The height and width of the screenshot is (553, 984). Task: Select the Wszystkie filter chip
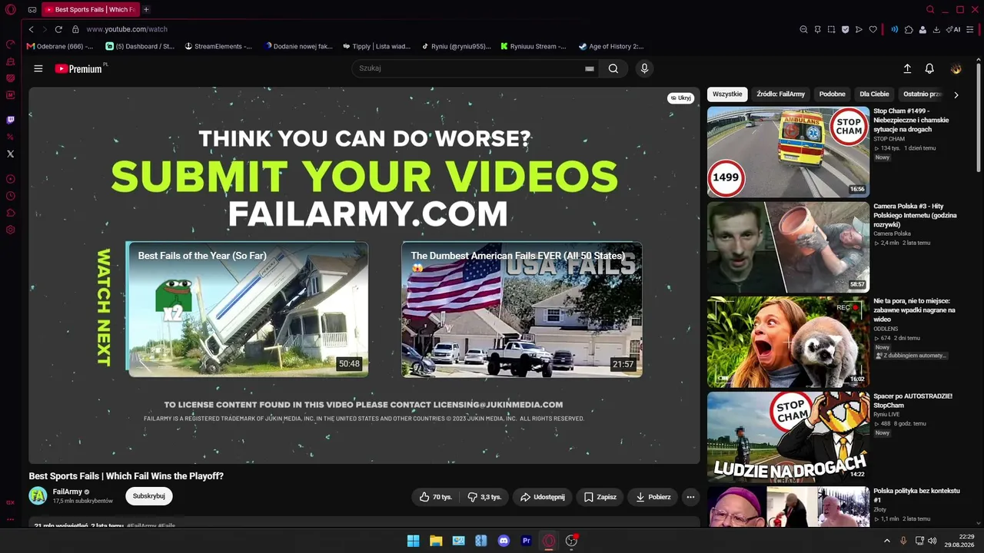pyautogui.click(x=727, y=94)
